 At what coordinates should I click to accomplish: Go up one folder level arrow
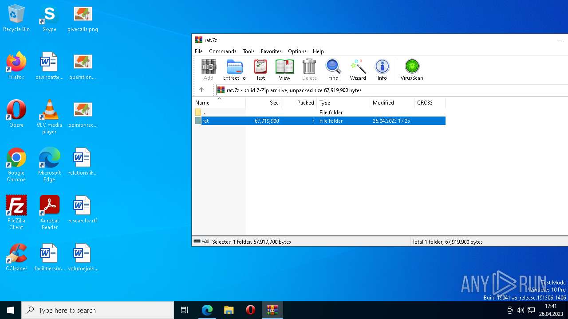[201, 90]
